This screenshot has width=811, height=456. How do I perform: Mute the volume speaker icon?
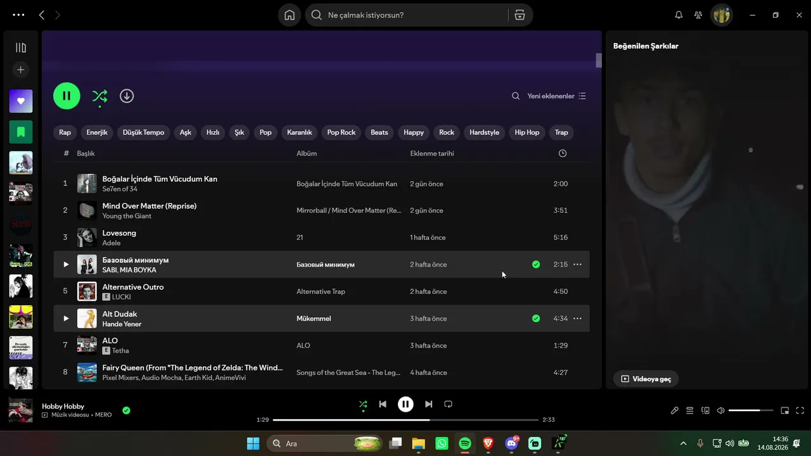720,410
